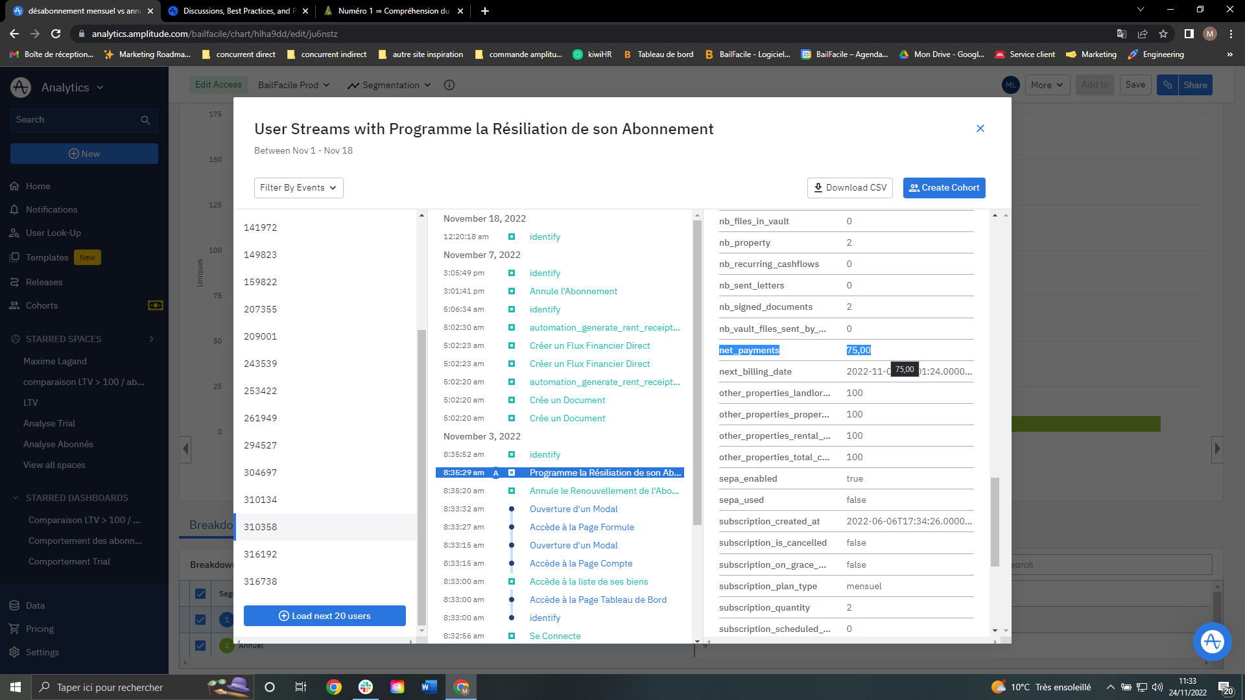Viewport: 1245px width, 700px height.
Task: Bookmark page with star icon
Action: pos(1163,34)
